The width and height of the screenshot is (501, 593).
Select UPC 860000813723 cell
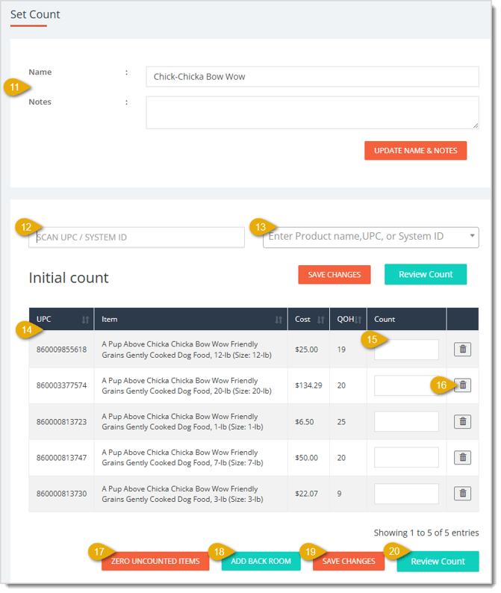61,422
